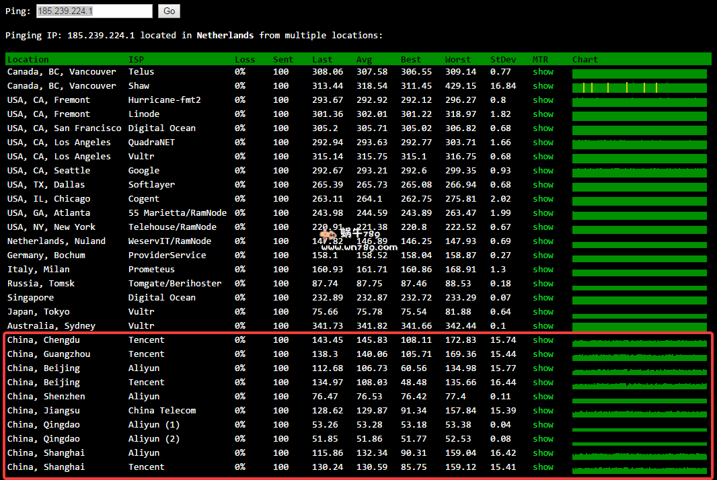Show MTR for Shenzhen Aliyun row
Image resolution: width=717 pixels, height=480 pixels.
(x=543, y=397)
